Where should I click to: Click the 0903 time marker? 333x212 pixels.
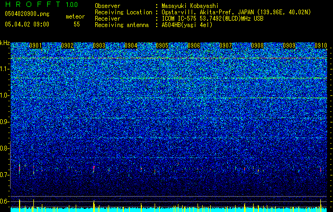(99, 46)
